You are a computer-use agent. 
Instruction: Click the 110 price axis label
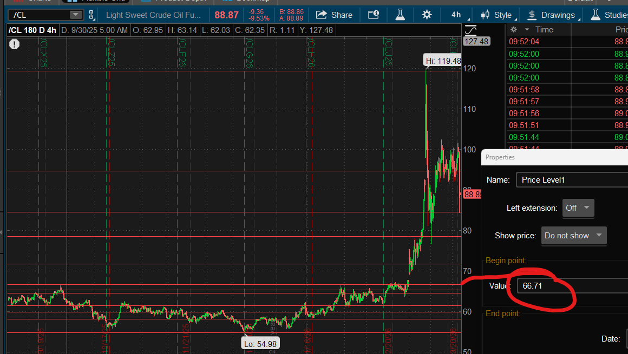point(469,109)
